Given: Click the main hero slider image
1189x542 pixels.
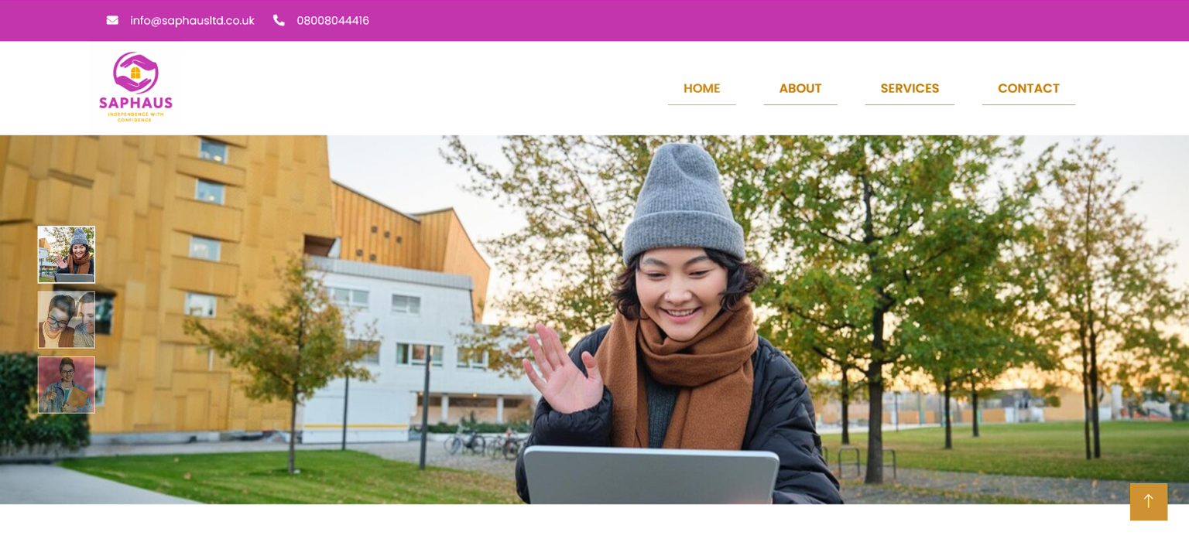Looking at the screenshot, I should coord(594,320).
